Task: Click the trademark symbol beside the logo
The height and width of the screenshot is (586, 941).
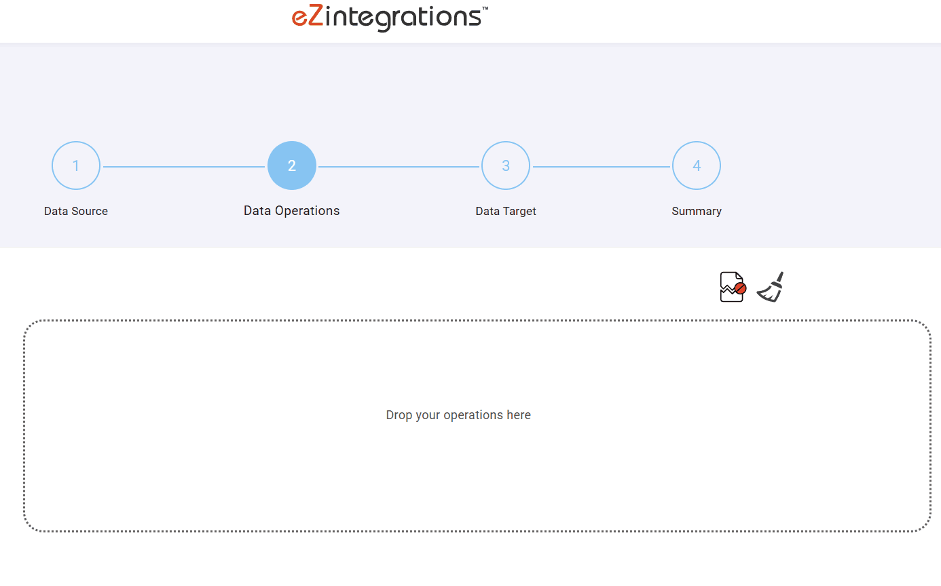Action: [485, 9]
